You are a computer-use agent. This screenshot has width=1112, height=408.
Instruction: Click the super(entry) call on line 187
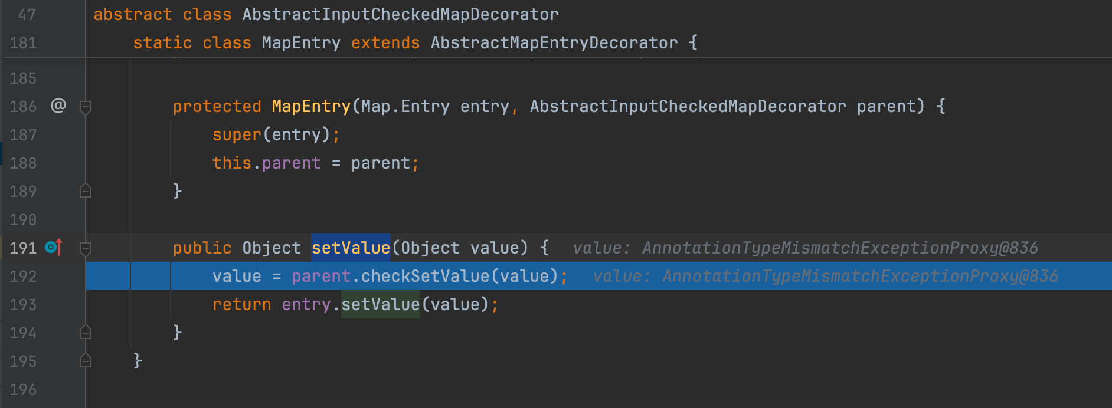236,134
